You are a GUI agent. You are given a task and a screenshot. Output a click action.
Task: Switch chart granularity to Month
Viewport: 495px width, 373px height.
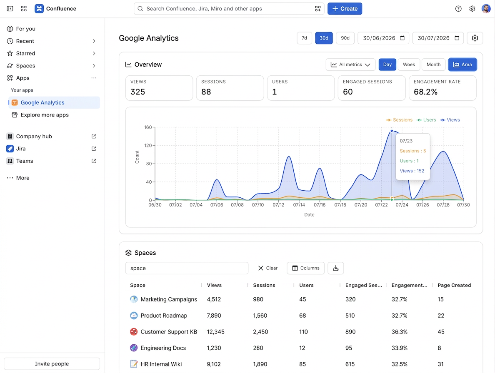433,65
